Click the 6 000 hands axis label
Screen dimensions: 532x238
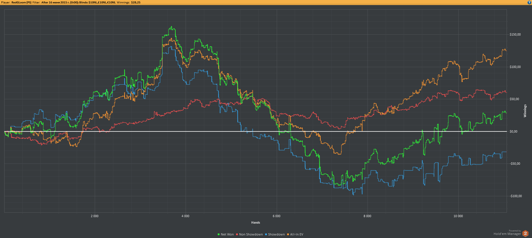pos(276,216)
